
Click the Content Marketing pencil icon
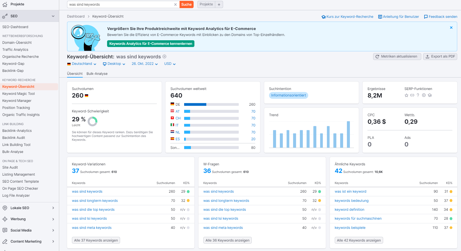pos(5,242)
